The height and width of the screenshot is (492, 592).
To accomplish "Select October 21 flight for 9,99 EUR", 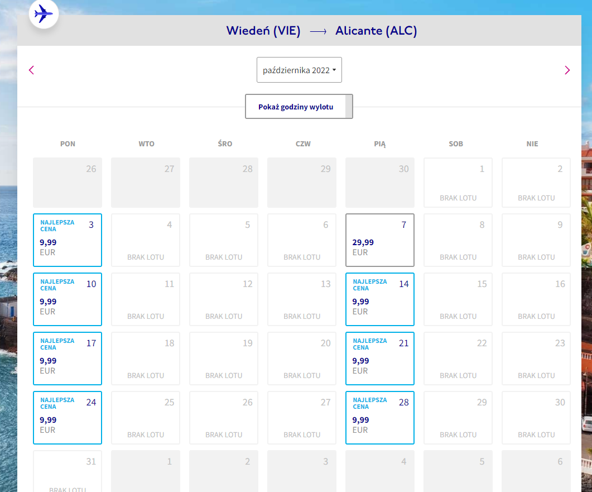I will [380, 358].
